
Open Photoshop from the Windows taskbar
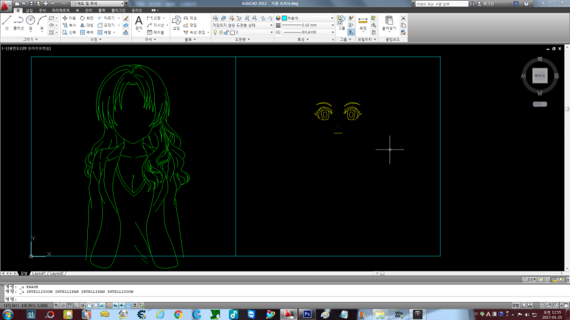pos(307,314)
